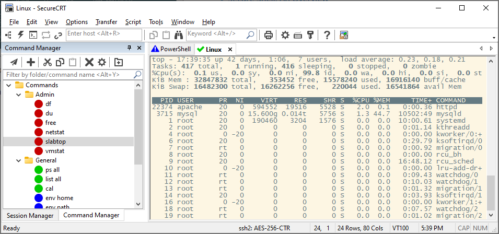Click the binoculars Find icon
This screenshot has height=234, width=499.
tap(177, 35)
